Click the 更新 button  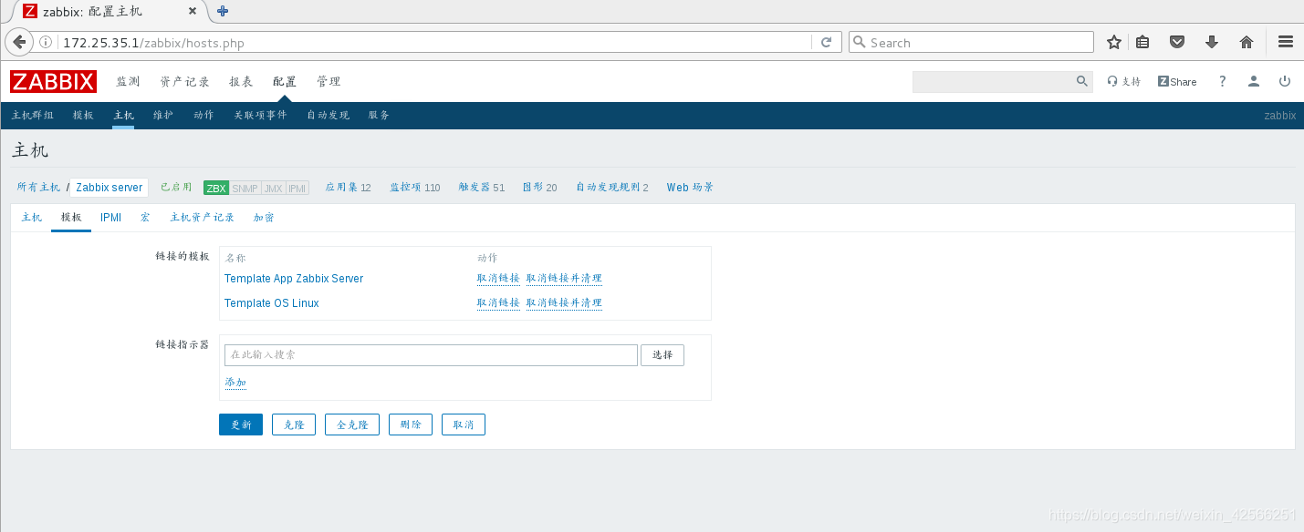[x=241, y=425]
